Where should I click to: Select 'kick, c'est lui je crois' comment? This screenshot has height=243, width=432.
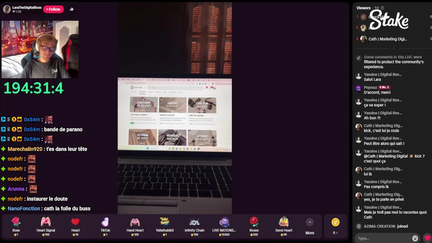(381, 131)
